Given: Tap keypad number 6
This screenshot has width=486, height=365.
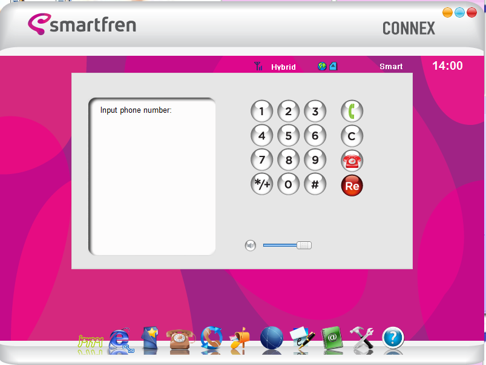Looking at the screenshot, I should click(315, 135).
